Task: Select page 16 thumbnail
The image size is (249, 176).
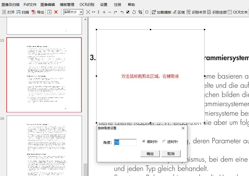Action: (44, 146)
